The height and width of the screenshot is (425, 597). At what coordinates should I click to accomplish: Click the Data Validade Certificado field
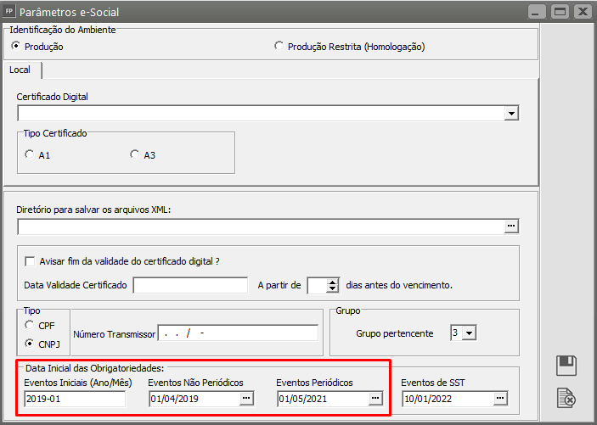[x=190, y=285]
